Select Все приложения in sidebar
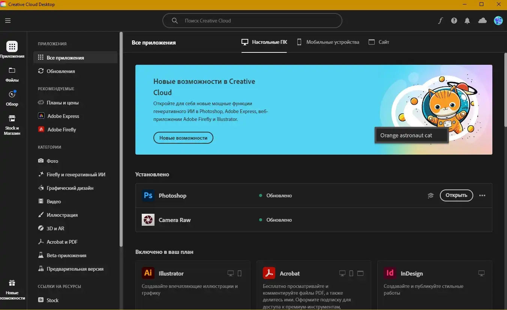Viewport: 507px width, 310px height. [75, 58]
